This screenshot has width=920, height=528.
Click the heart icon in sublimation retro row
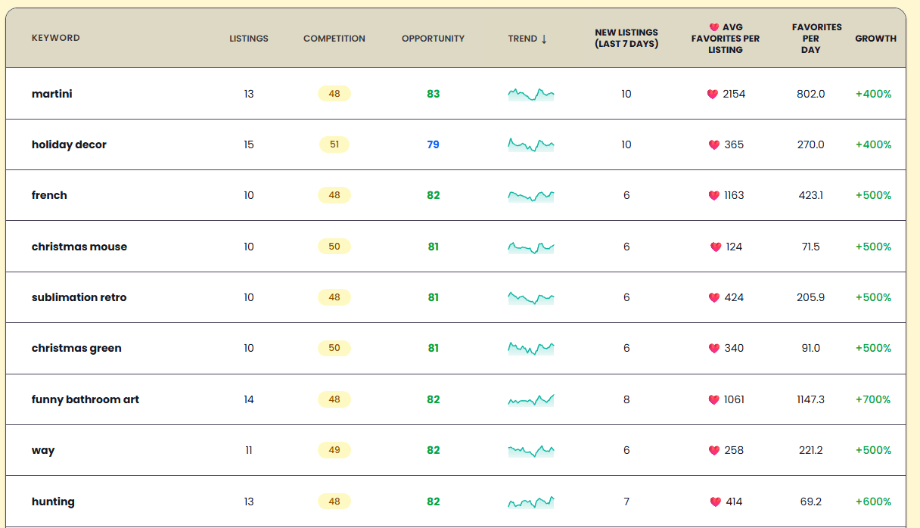click(x=714, y=297)
